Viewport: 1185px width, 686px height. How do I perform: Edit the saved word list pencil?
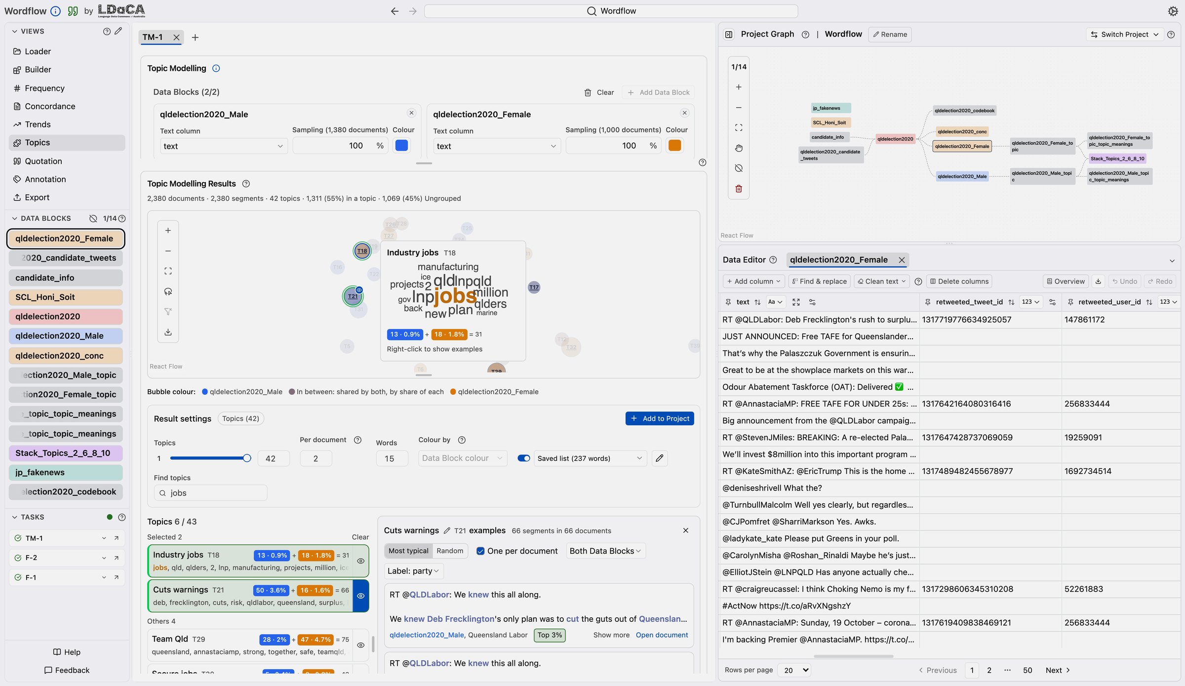click(x=659, y=458)
